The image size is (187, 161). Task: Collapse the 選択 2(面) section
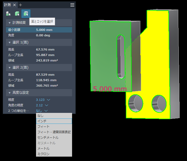tap(10, 68)
